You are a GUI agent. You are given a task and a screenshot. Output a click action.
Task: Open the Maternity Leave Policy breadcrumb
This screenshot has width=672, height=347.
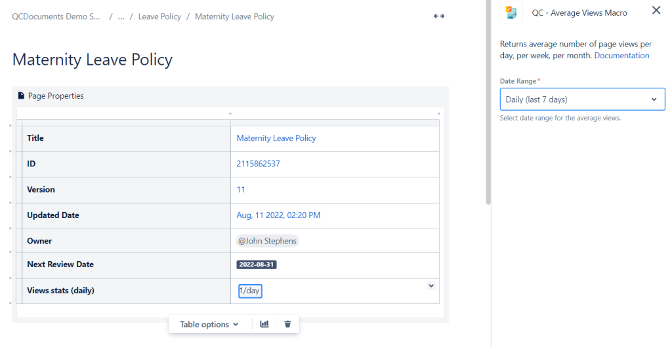(234, 16)
